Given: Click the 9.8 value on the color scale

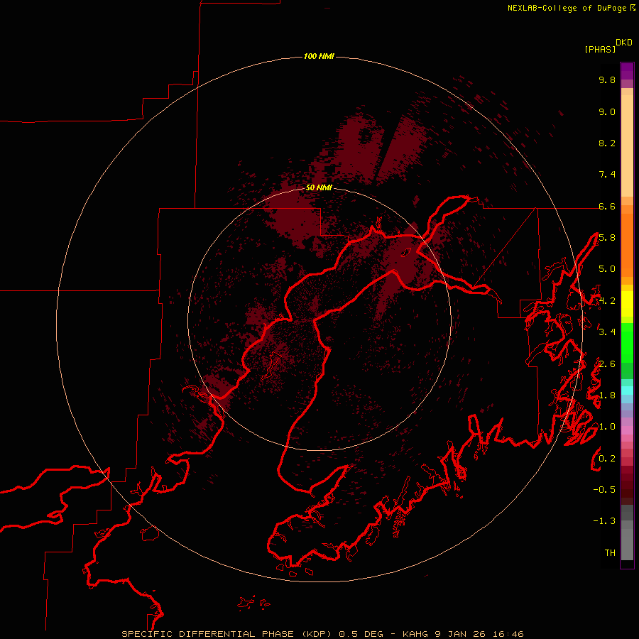Looking at the screenshot, I should coord(607,80).
